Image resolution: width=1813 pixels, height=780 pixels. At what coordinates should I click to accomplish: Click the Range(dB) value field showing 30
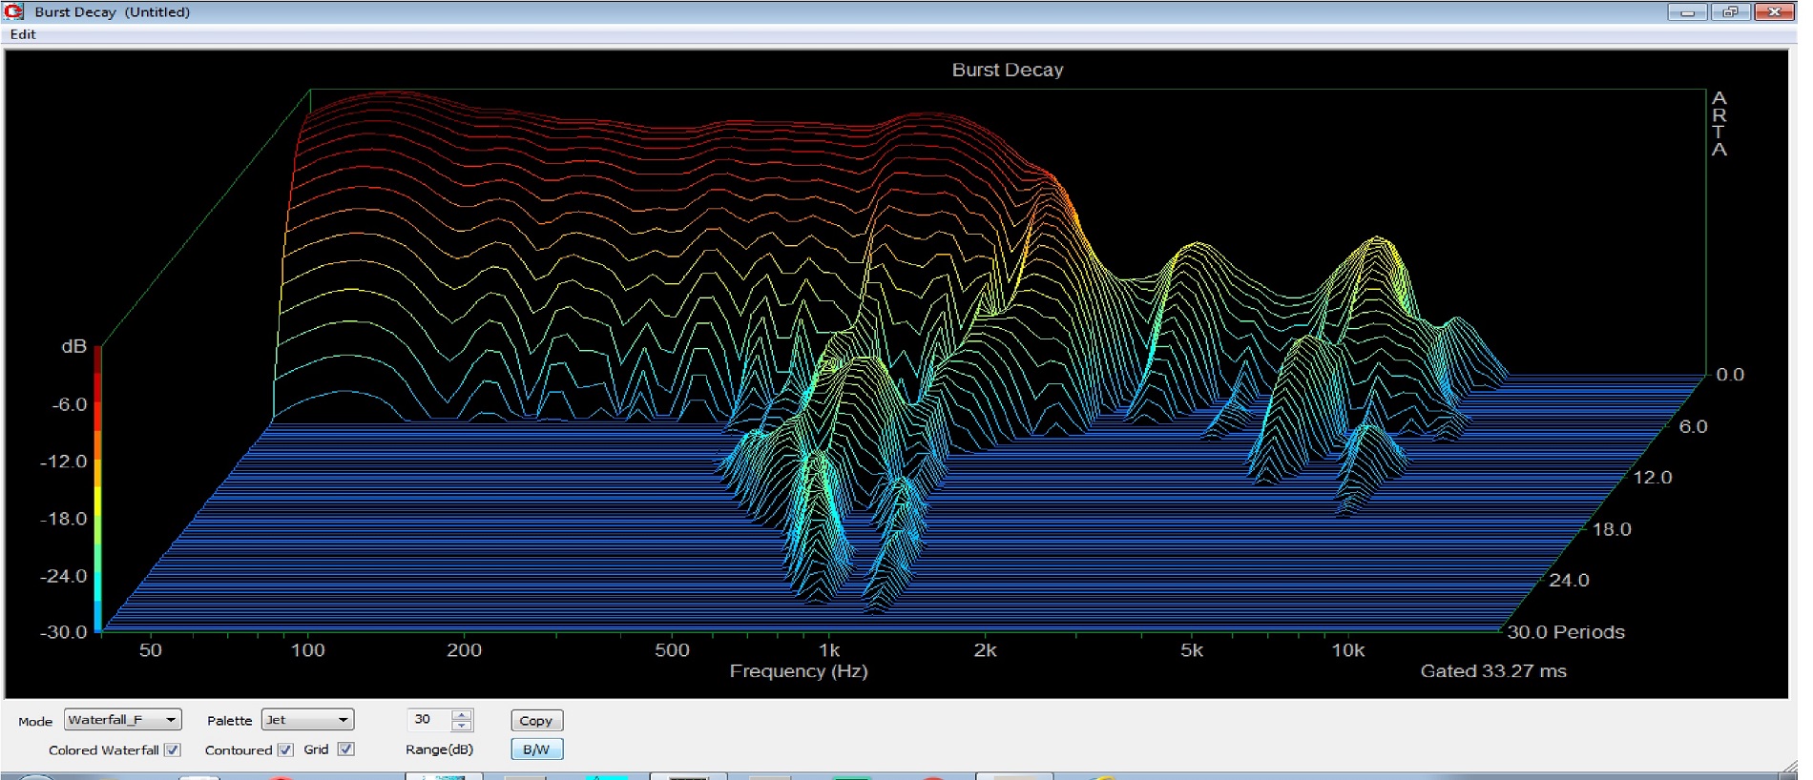(427, 720)
